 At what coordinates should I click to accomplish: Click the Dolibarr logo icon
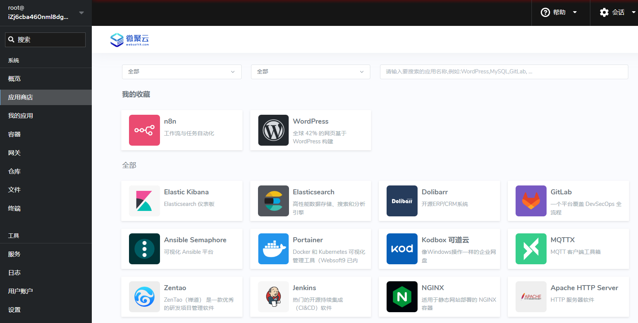pyautogui.click(x=402, y=201)
